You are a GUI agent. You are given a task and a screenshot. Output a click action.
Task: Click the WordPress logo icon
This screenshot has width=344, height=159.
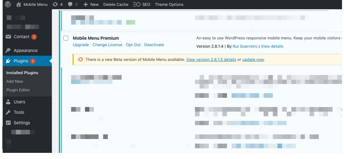tap(8, 4)
